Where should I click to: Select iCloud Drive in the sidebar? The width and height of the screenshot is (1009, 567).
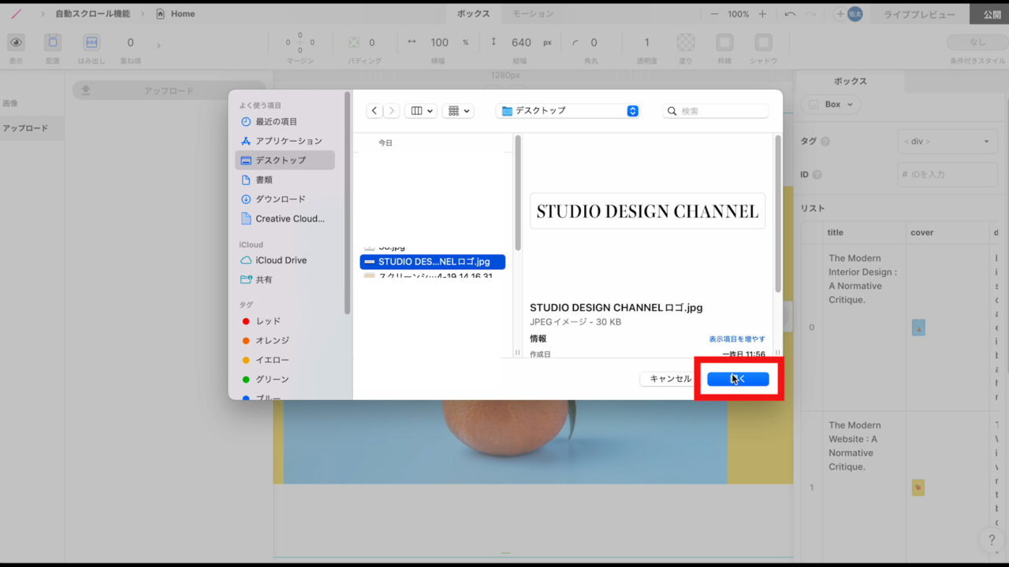coord(285,260)
